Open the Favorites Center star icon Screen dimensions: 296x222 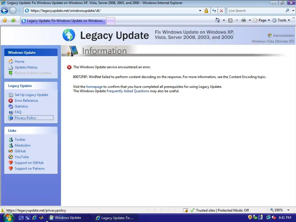pos(5,21)
